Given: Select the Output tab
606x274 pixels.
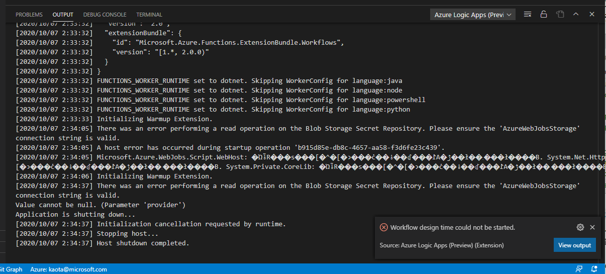Looking at the screenshot, I should pos(63,15).
